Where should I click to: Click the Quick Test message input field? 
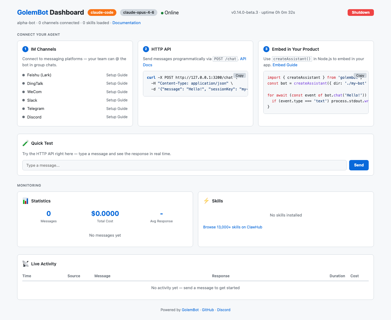[183, 165]
